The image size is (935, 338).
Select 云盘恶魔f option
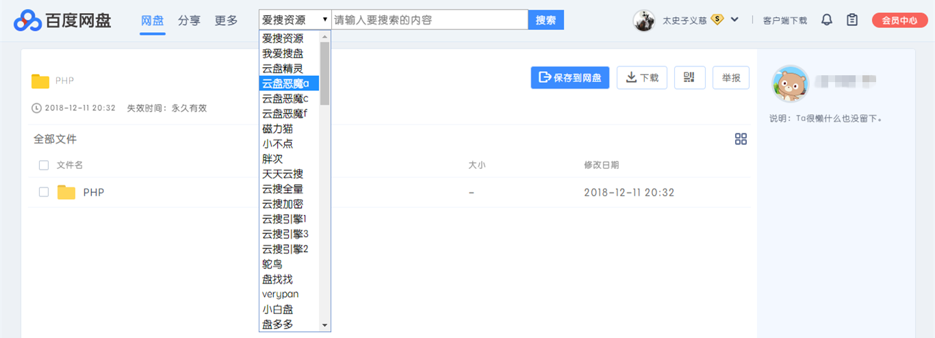(290, 114)
